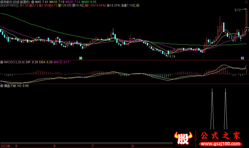The width and height of the screenshot is (249, 148).
Task: Click the MACD(12,26,9) indicator name
Action: 14,62
